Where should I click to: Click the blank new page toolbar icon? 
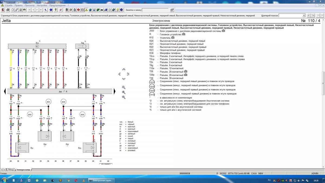click(x=13, y=10)
